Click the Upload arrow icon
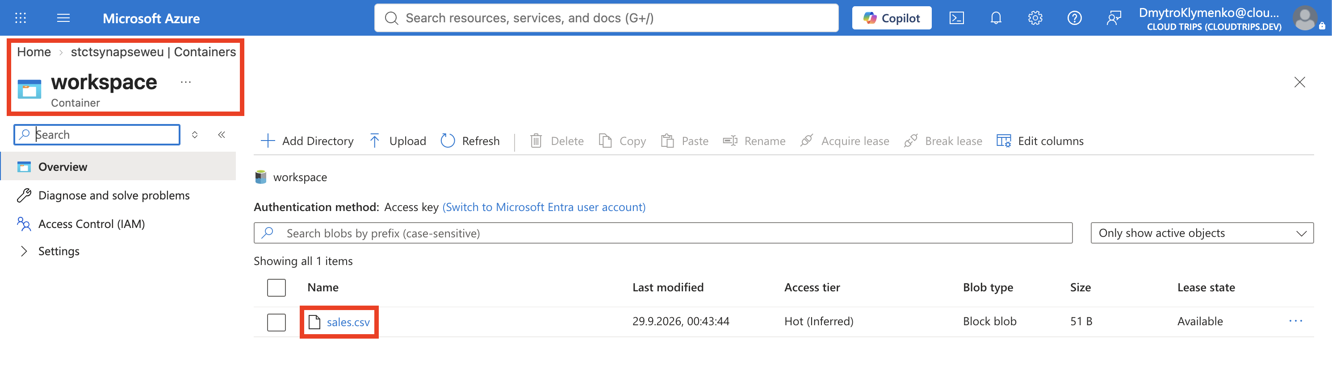Viewport: 1332px width, 381px height. [374, 141]
